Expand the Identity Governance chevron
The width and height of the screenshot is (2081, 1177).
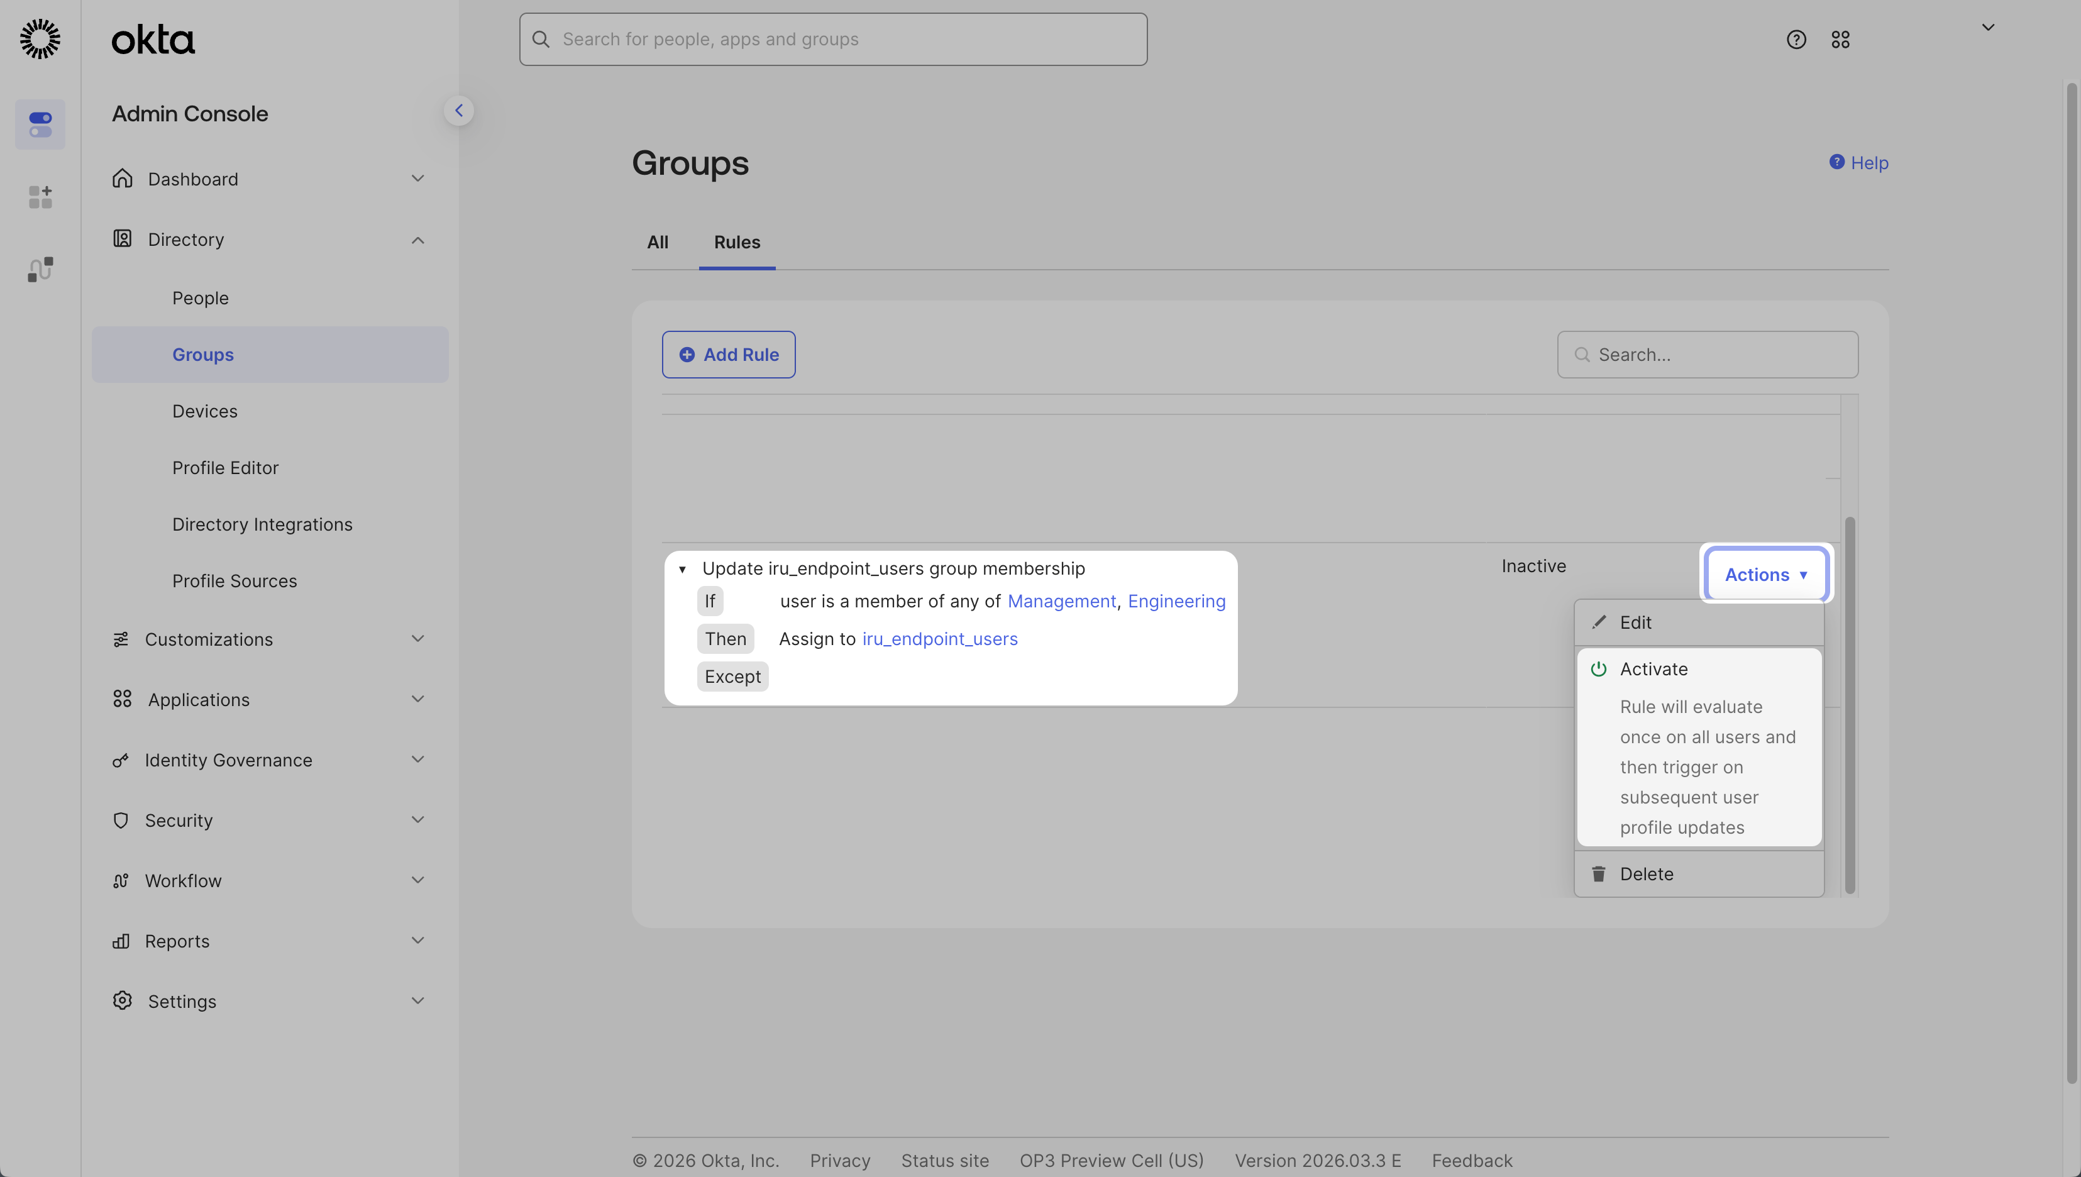[x=417, y=759]
